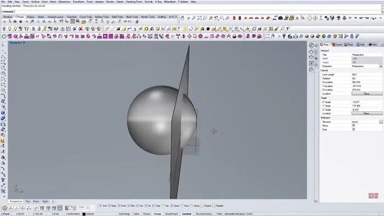Toggle the Mid osnap checkbox
The image size is (384, 216).
[128, 206]
